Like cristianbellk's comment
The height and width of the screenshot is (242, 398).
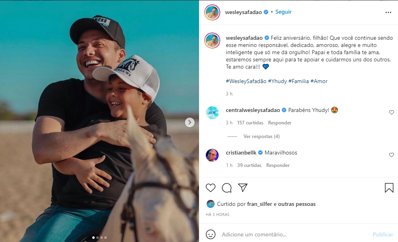point(392,155)
